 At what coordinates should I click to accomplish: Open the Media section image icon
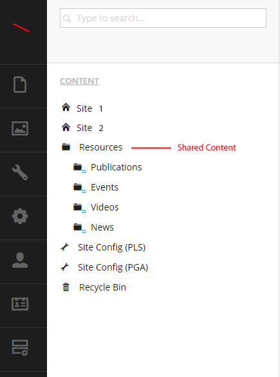pyautogui.click(x=20, y=128)
